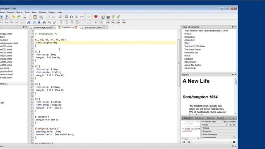
Task: Apply Superscript formatting icon
Action: click(x=54, y=22)
